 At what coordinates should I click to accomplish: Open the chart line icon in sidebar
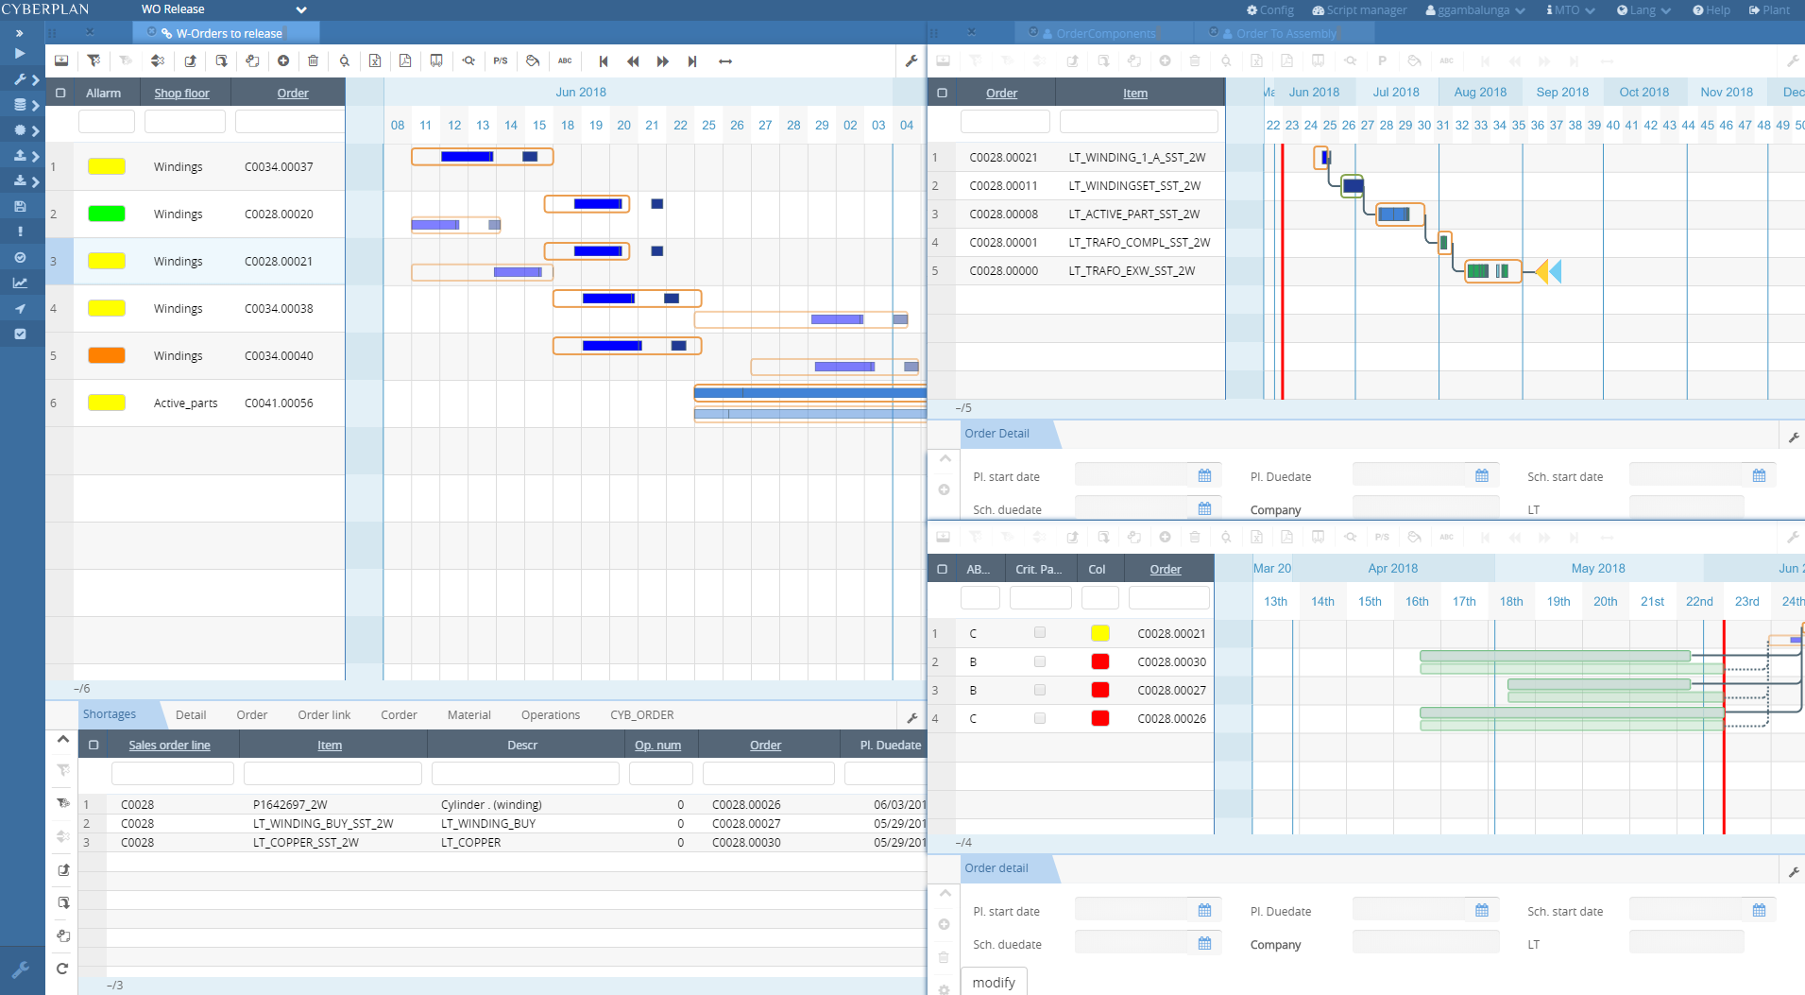(20, 283)
